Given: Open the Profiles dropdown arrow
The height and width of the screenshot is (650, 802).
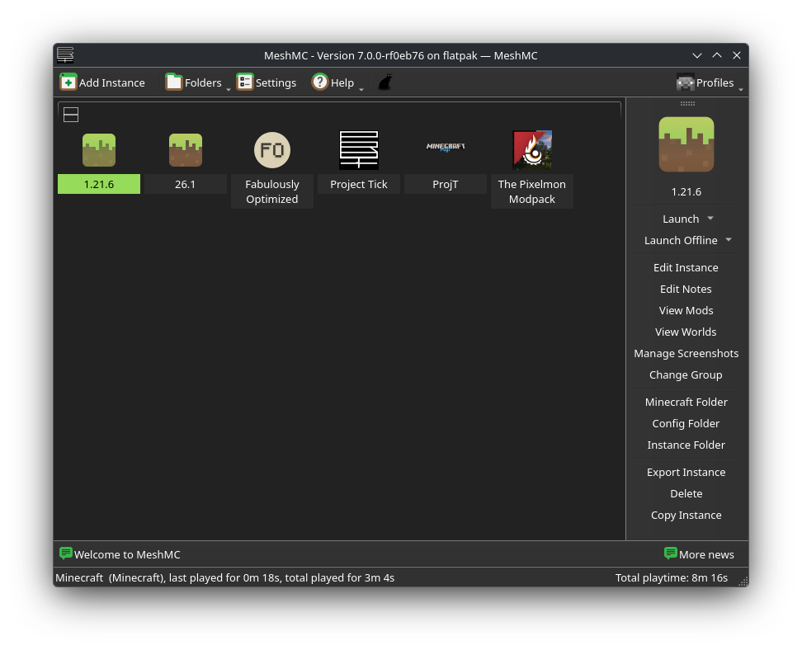Looking at the screenshot, I should [x=742, y=86].
